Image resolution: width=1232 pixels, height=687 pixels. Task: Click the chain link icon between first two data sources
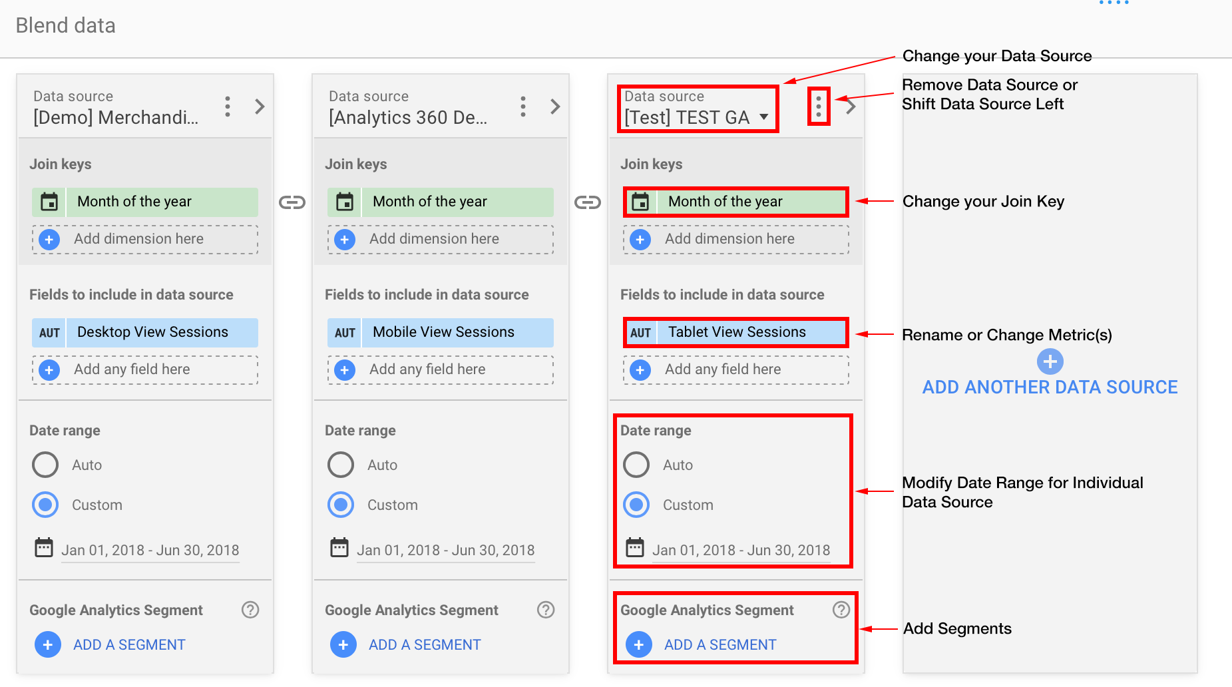(293, 202)
